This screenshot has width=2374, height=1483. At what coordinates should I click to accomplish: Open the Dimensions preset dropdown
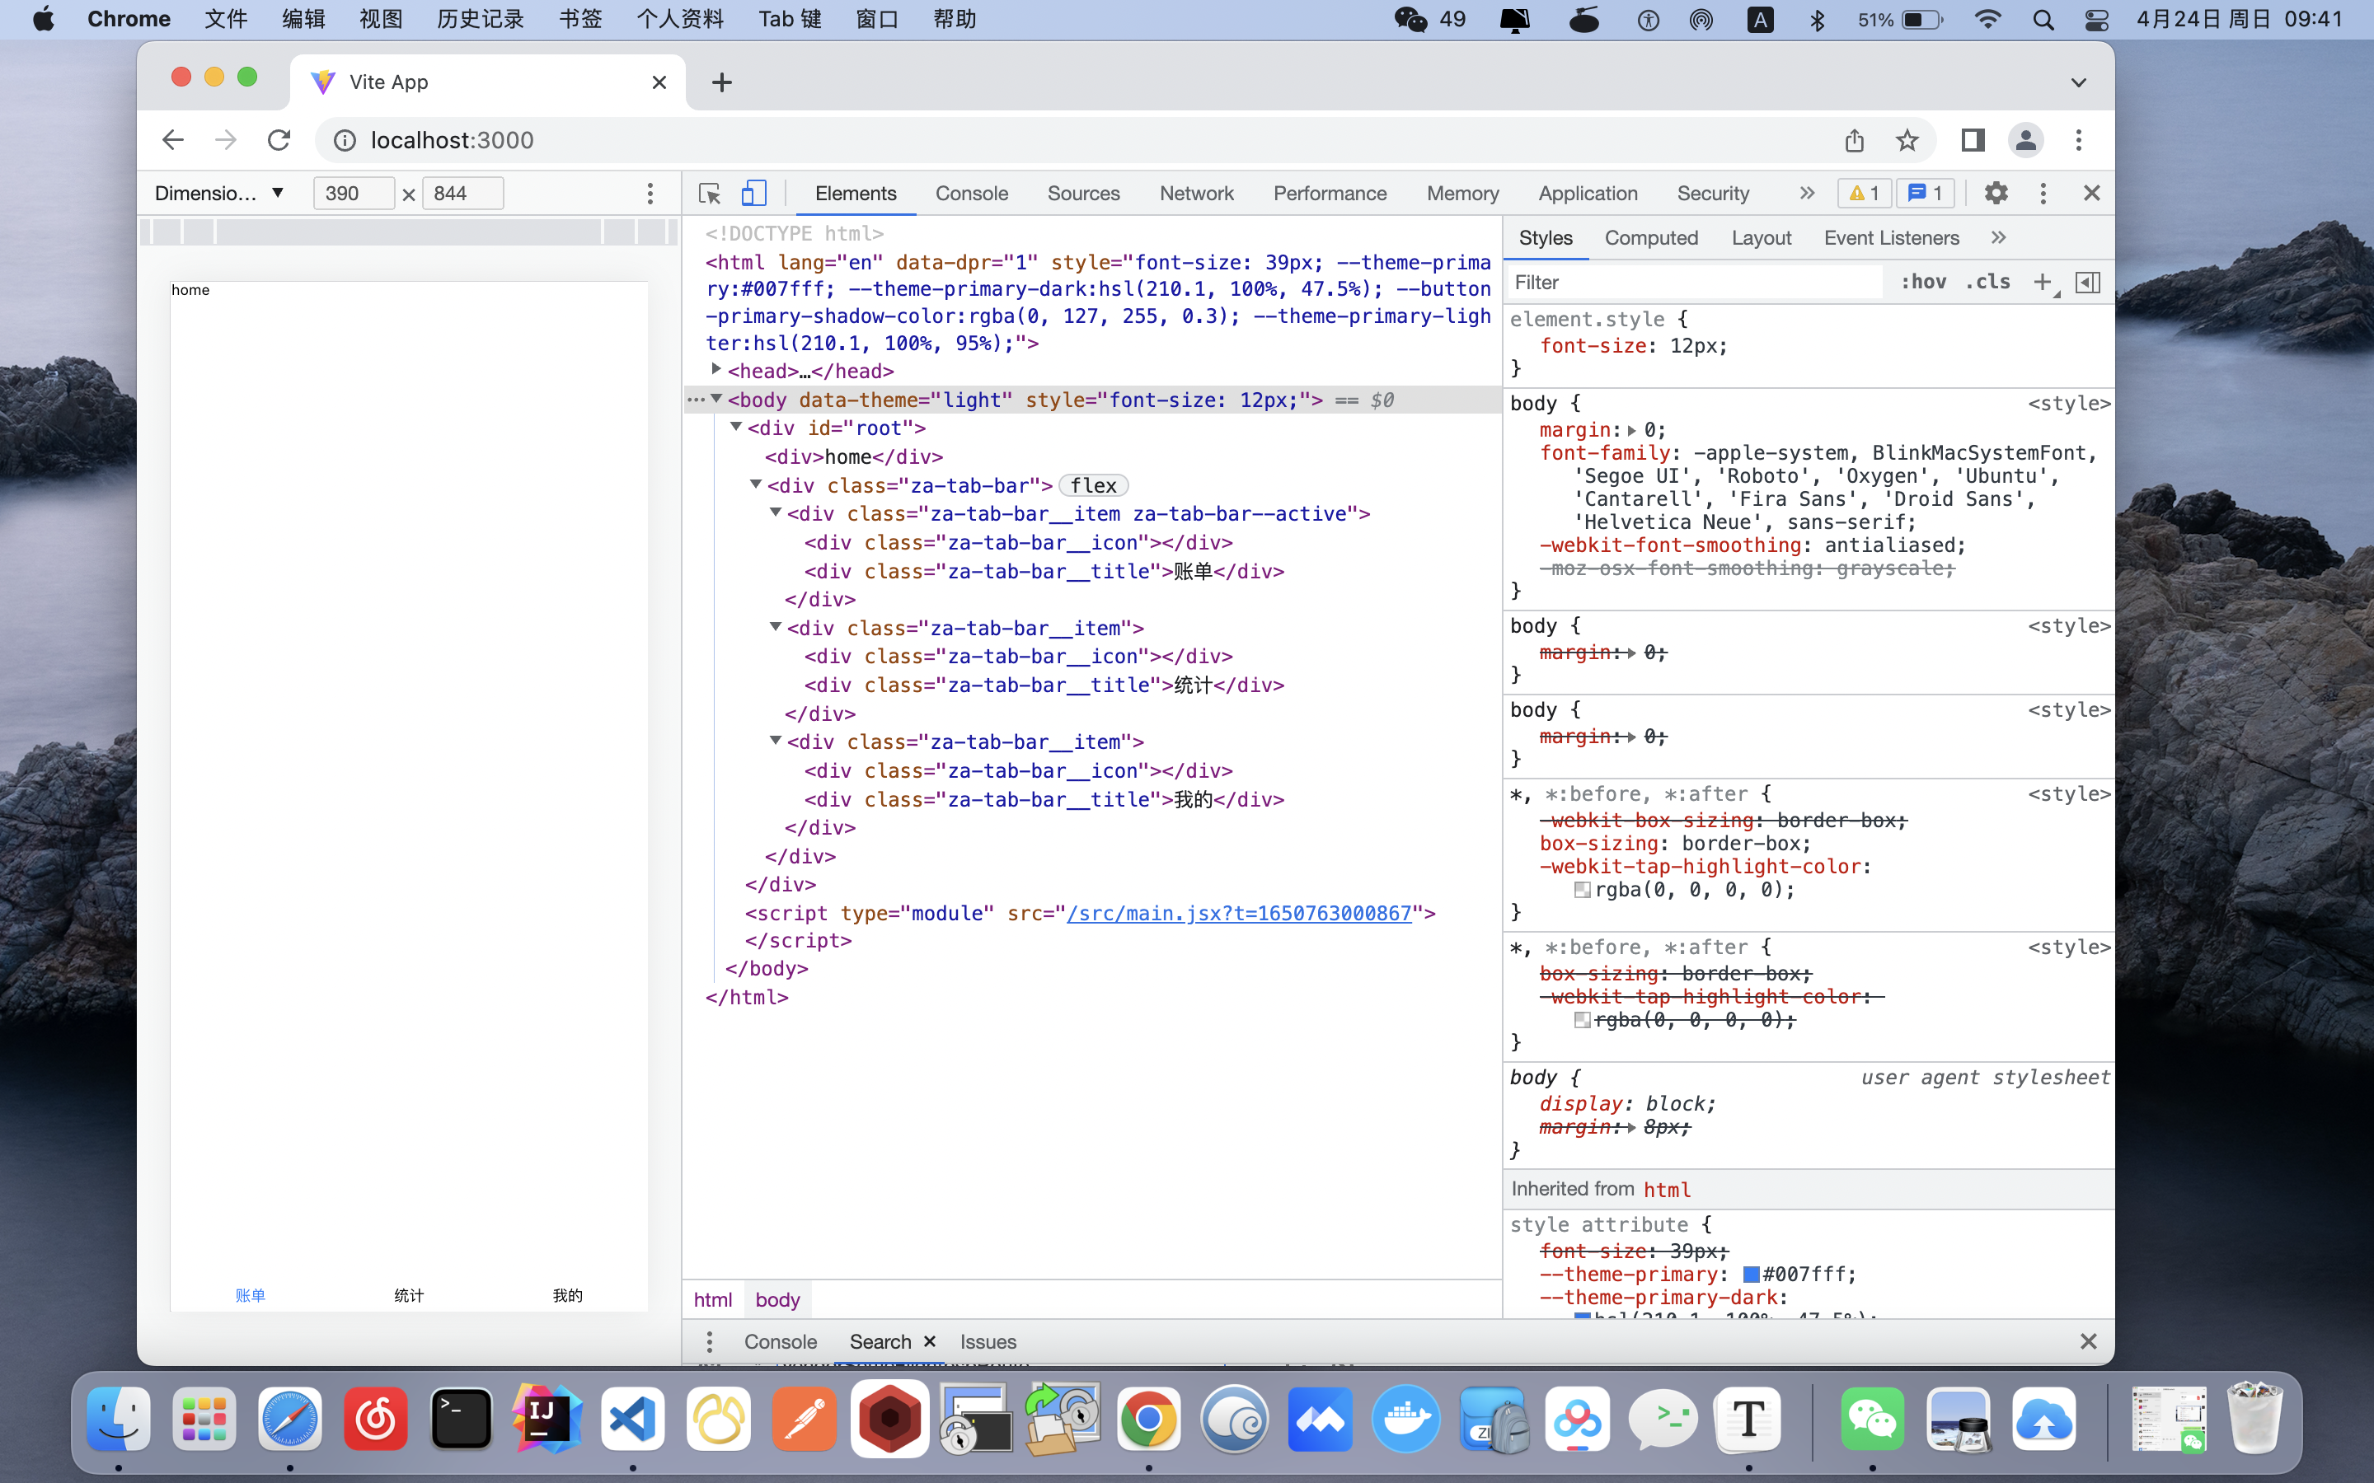pyautogui.click(x=220, y=194)
